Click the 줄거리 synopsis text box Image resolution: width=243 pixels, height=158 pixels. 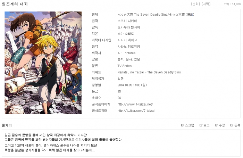point(121,143)
